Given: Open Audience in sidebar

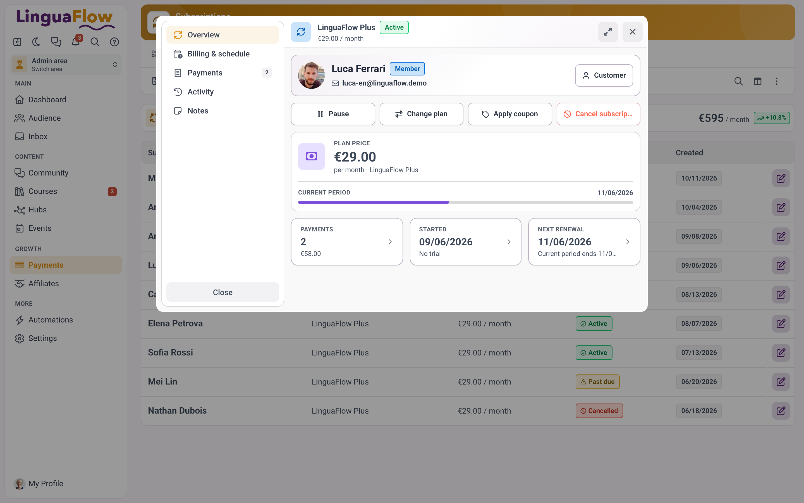Looking at the screenshot, I should pyautogui.click(x=66, y=118).
